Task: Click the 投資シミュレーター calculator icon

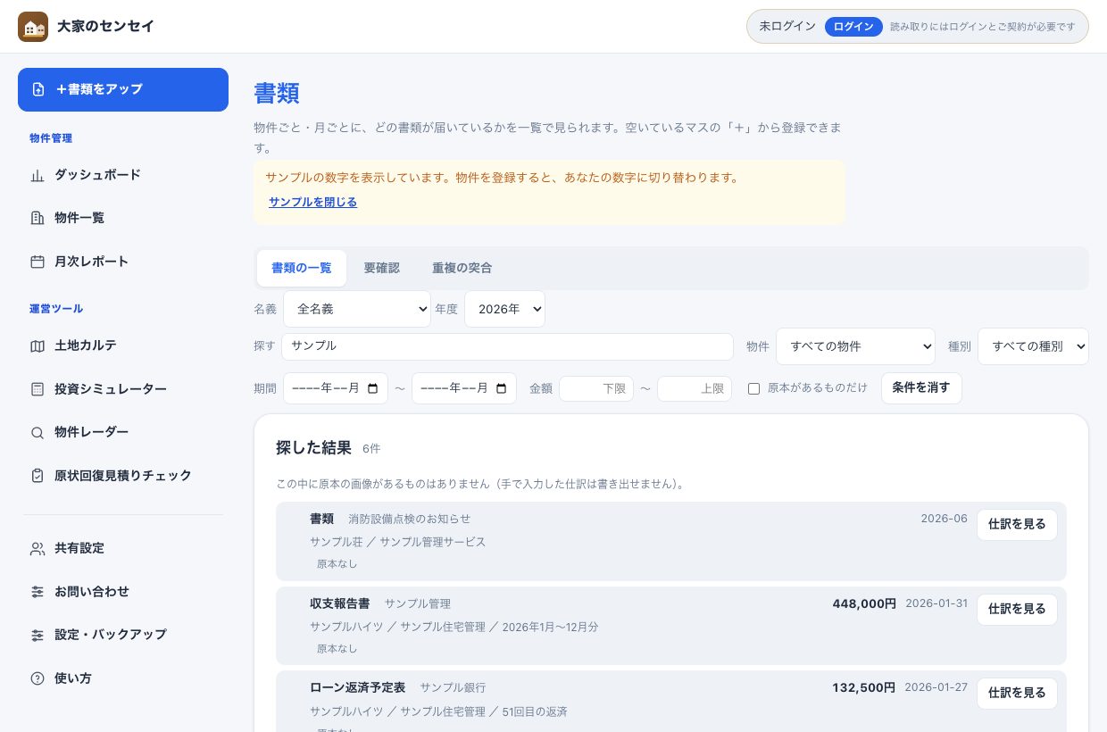Action: (37, 389)
